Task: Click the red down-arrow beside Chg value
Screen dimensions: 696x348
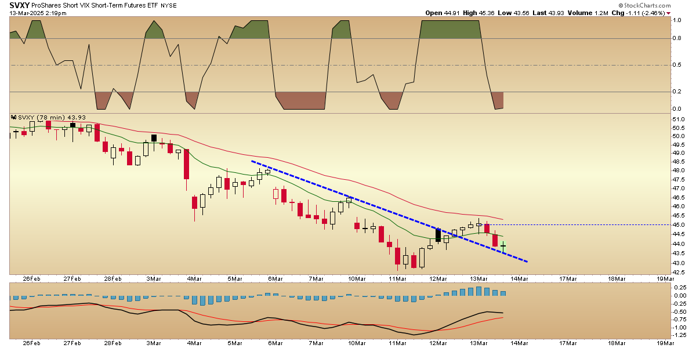Action: [685, 13]
